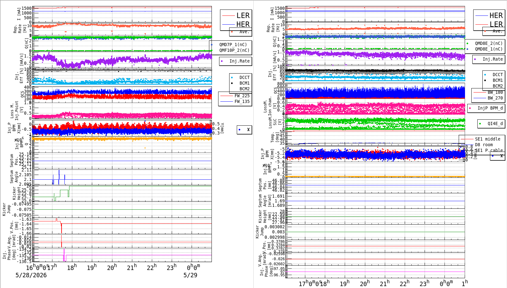Click the 25.14 Septum Pos. tick value
Image resolution: width=507 pixels, height=288 pixels.
[x=25, y=154]
